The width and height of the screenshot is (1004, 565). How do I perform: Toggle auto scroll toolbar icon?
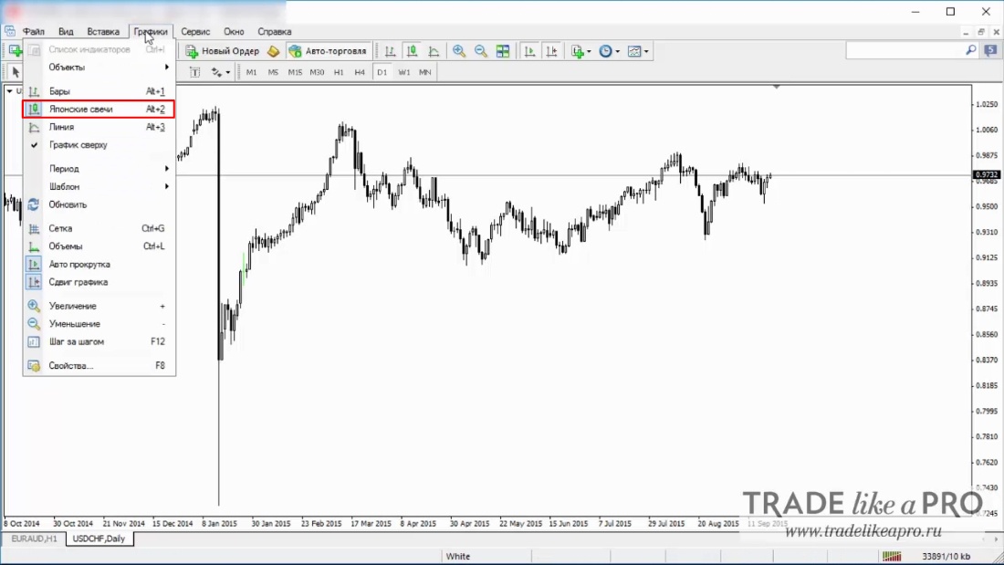(529, 51)
